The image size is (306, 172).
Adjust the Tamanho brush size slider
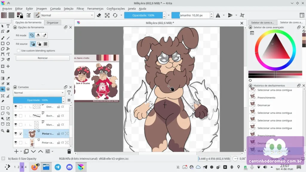(x=191, y=15)
